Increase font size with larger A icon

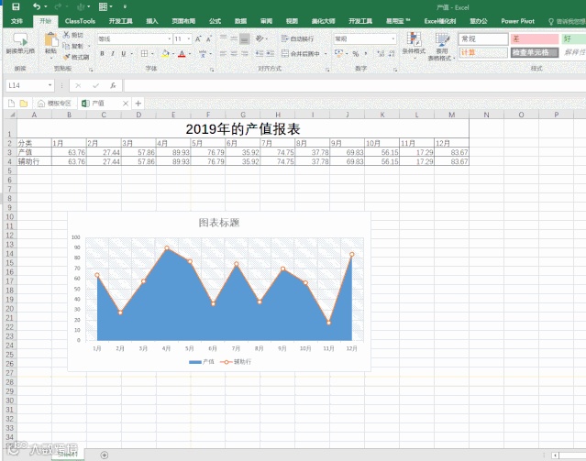(198, 38)
